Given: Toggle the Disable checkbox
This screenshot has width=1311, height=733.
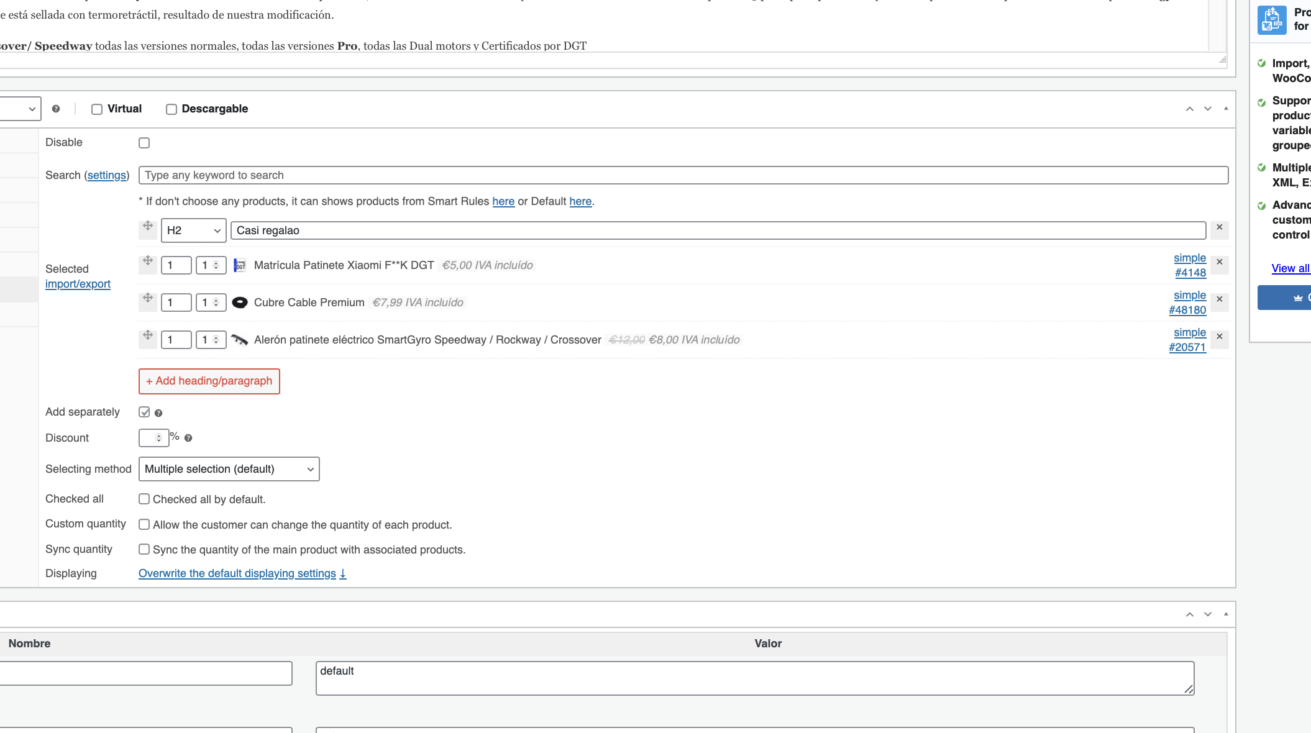Looking at the screenshot, I should point(144,143).
